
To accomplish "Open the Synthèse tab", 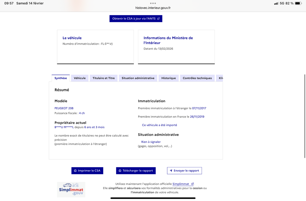I will click(61, 78).
